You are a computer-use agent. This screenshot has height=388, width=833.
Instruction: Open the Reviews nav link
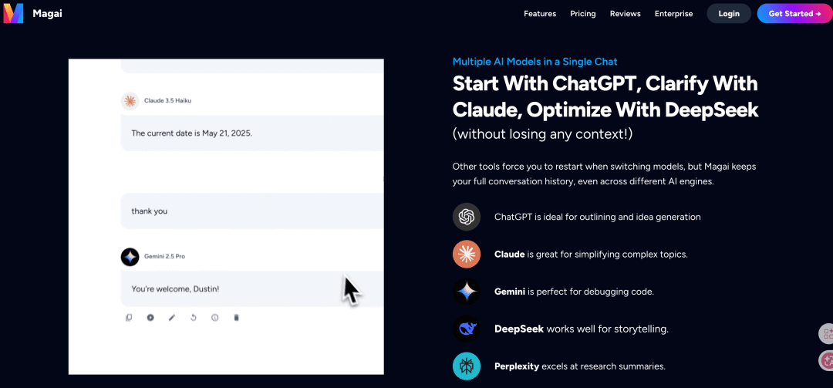tap(626, 13)
